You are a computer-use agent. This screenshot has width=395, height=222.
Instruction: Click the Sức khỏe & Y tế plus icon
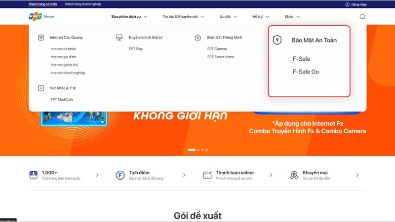tap(41, 88)
